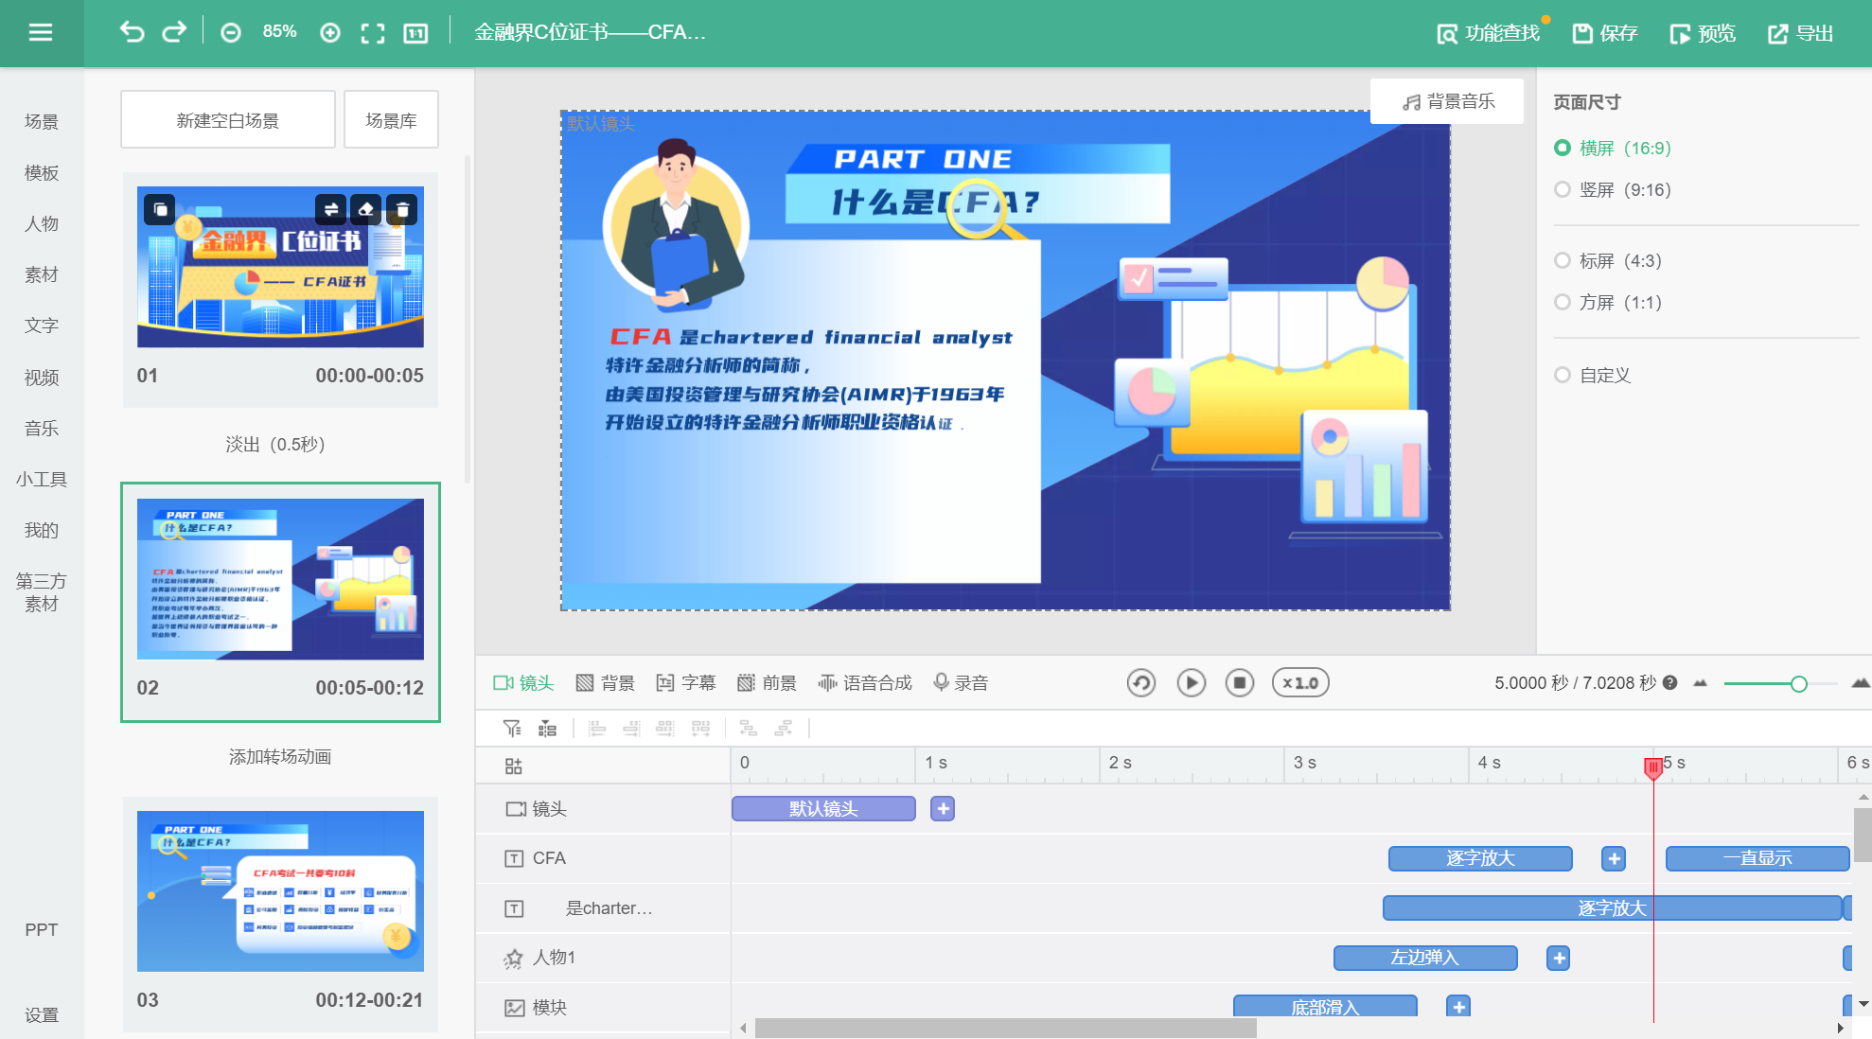1872x1039 pixels.
Task: Create a new blank scene
Action: [228, 120]
